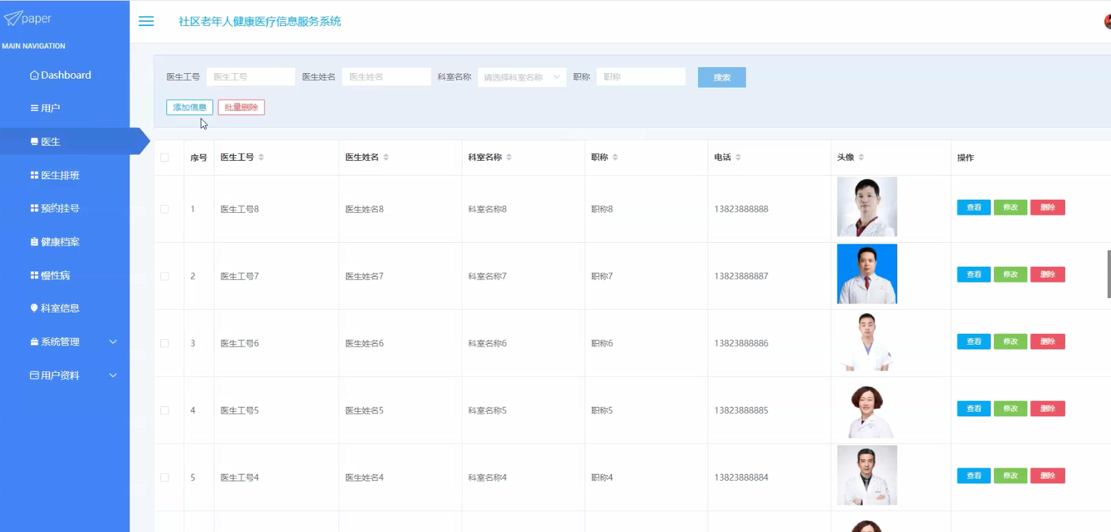Focus the 医生姓名 search input
Image resolution: width=1111 pixels, height=532 pixels.
(386, 77)
